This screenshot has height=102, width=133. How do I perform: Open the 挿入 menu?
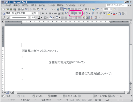click(34, 5)
